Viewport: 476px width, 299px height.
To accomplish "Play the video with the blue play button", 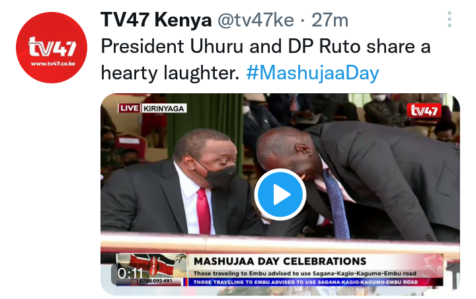I will 280,194.
